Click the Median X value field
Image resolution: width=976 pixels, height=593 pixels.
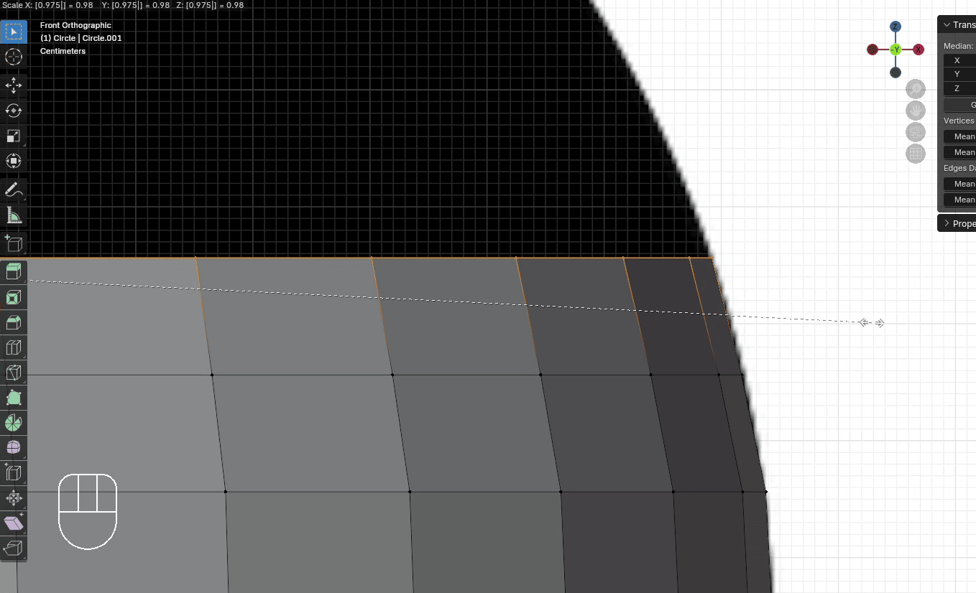(962, 60)
